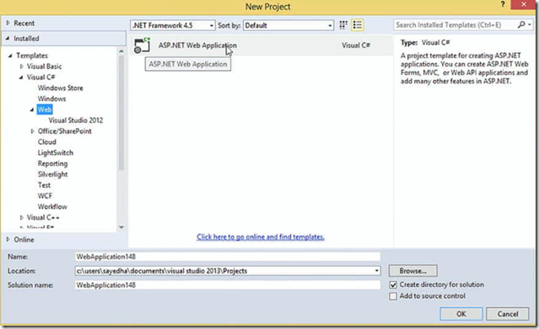539x329 pixels.
Task: Toggle Create directory for solution checkbox
Action: [x=393, y=284]
